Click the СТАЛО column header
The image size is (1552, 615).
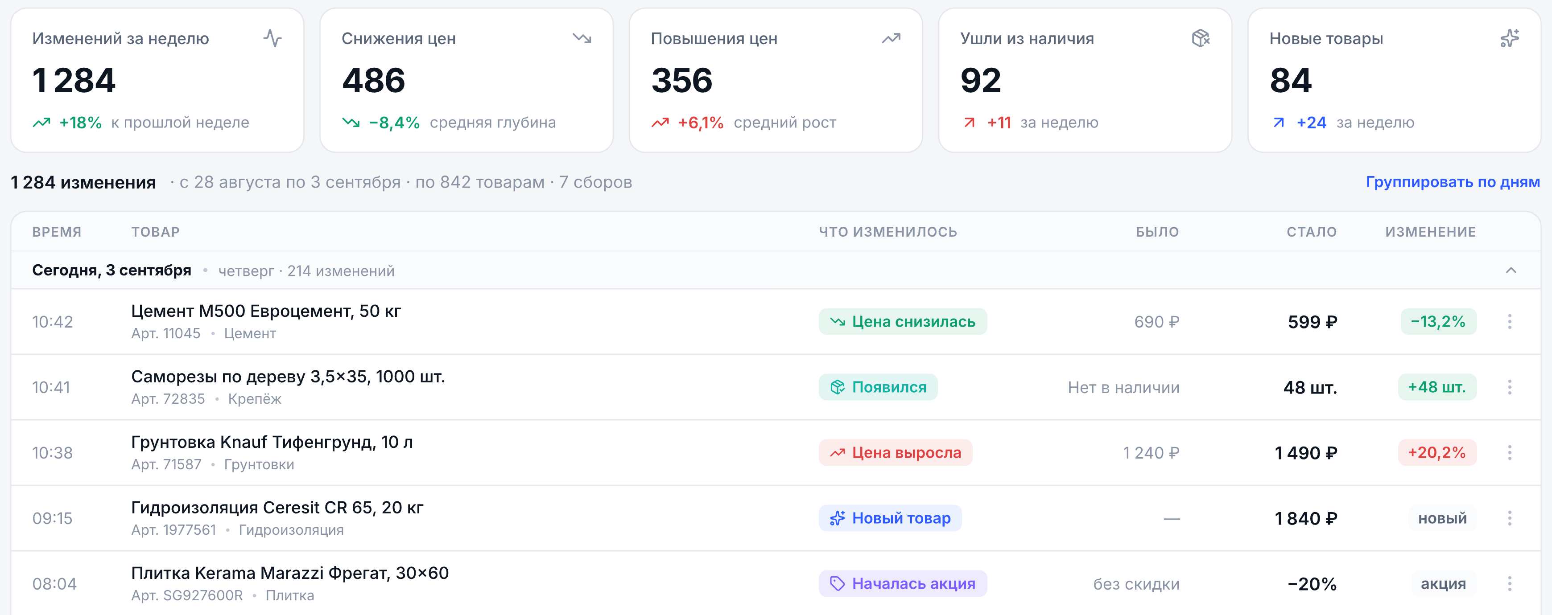point(1312,232)
